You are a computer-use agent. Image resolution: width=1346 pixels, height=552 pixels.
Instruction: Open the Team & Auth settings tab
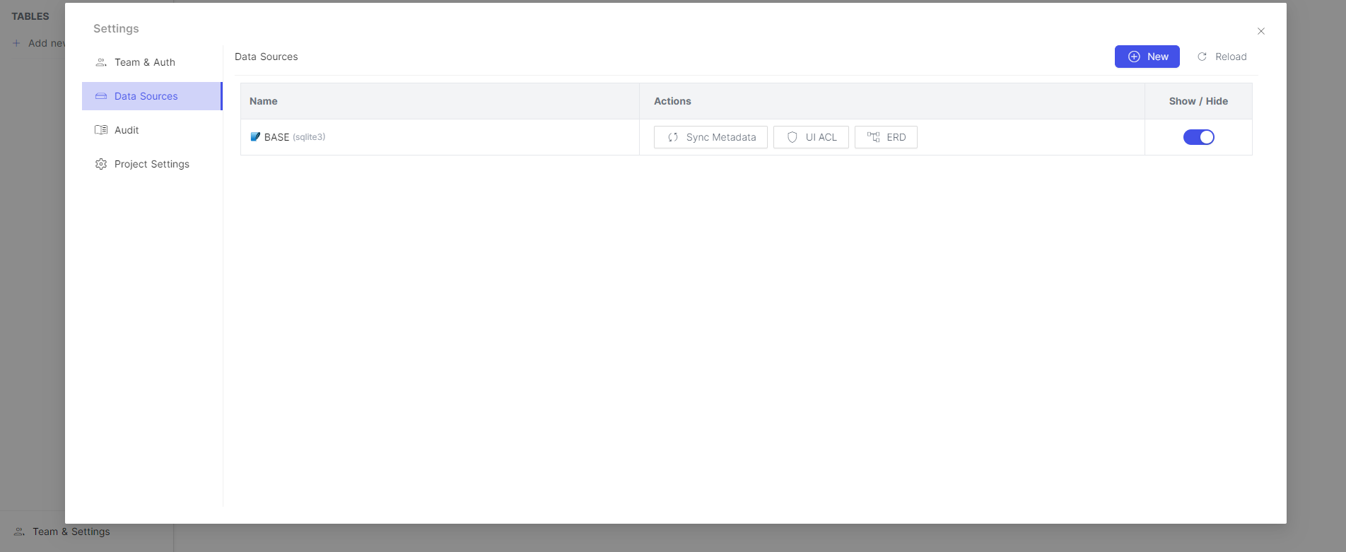click(x=151, y=62)
